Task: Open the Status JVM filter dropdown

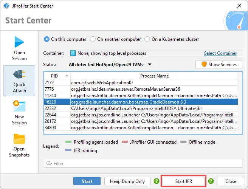Action: pos(110,65)
